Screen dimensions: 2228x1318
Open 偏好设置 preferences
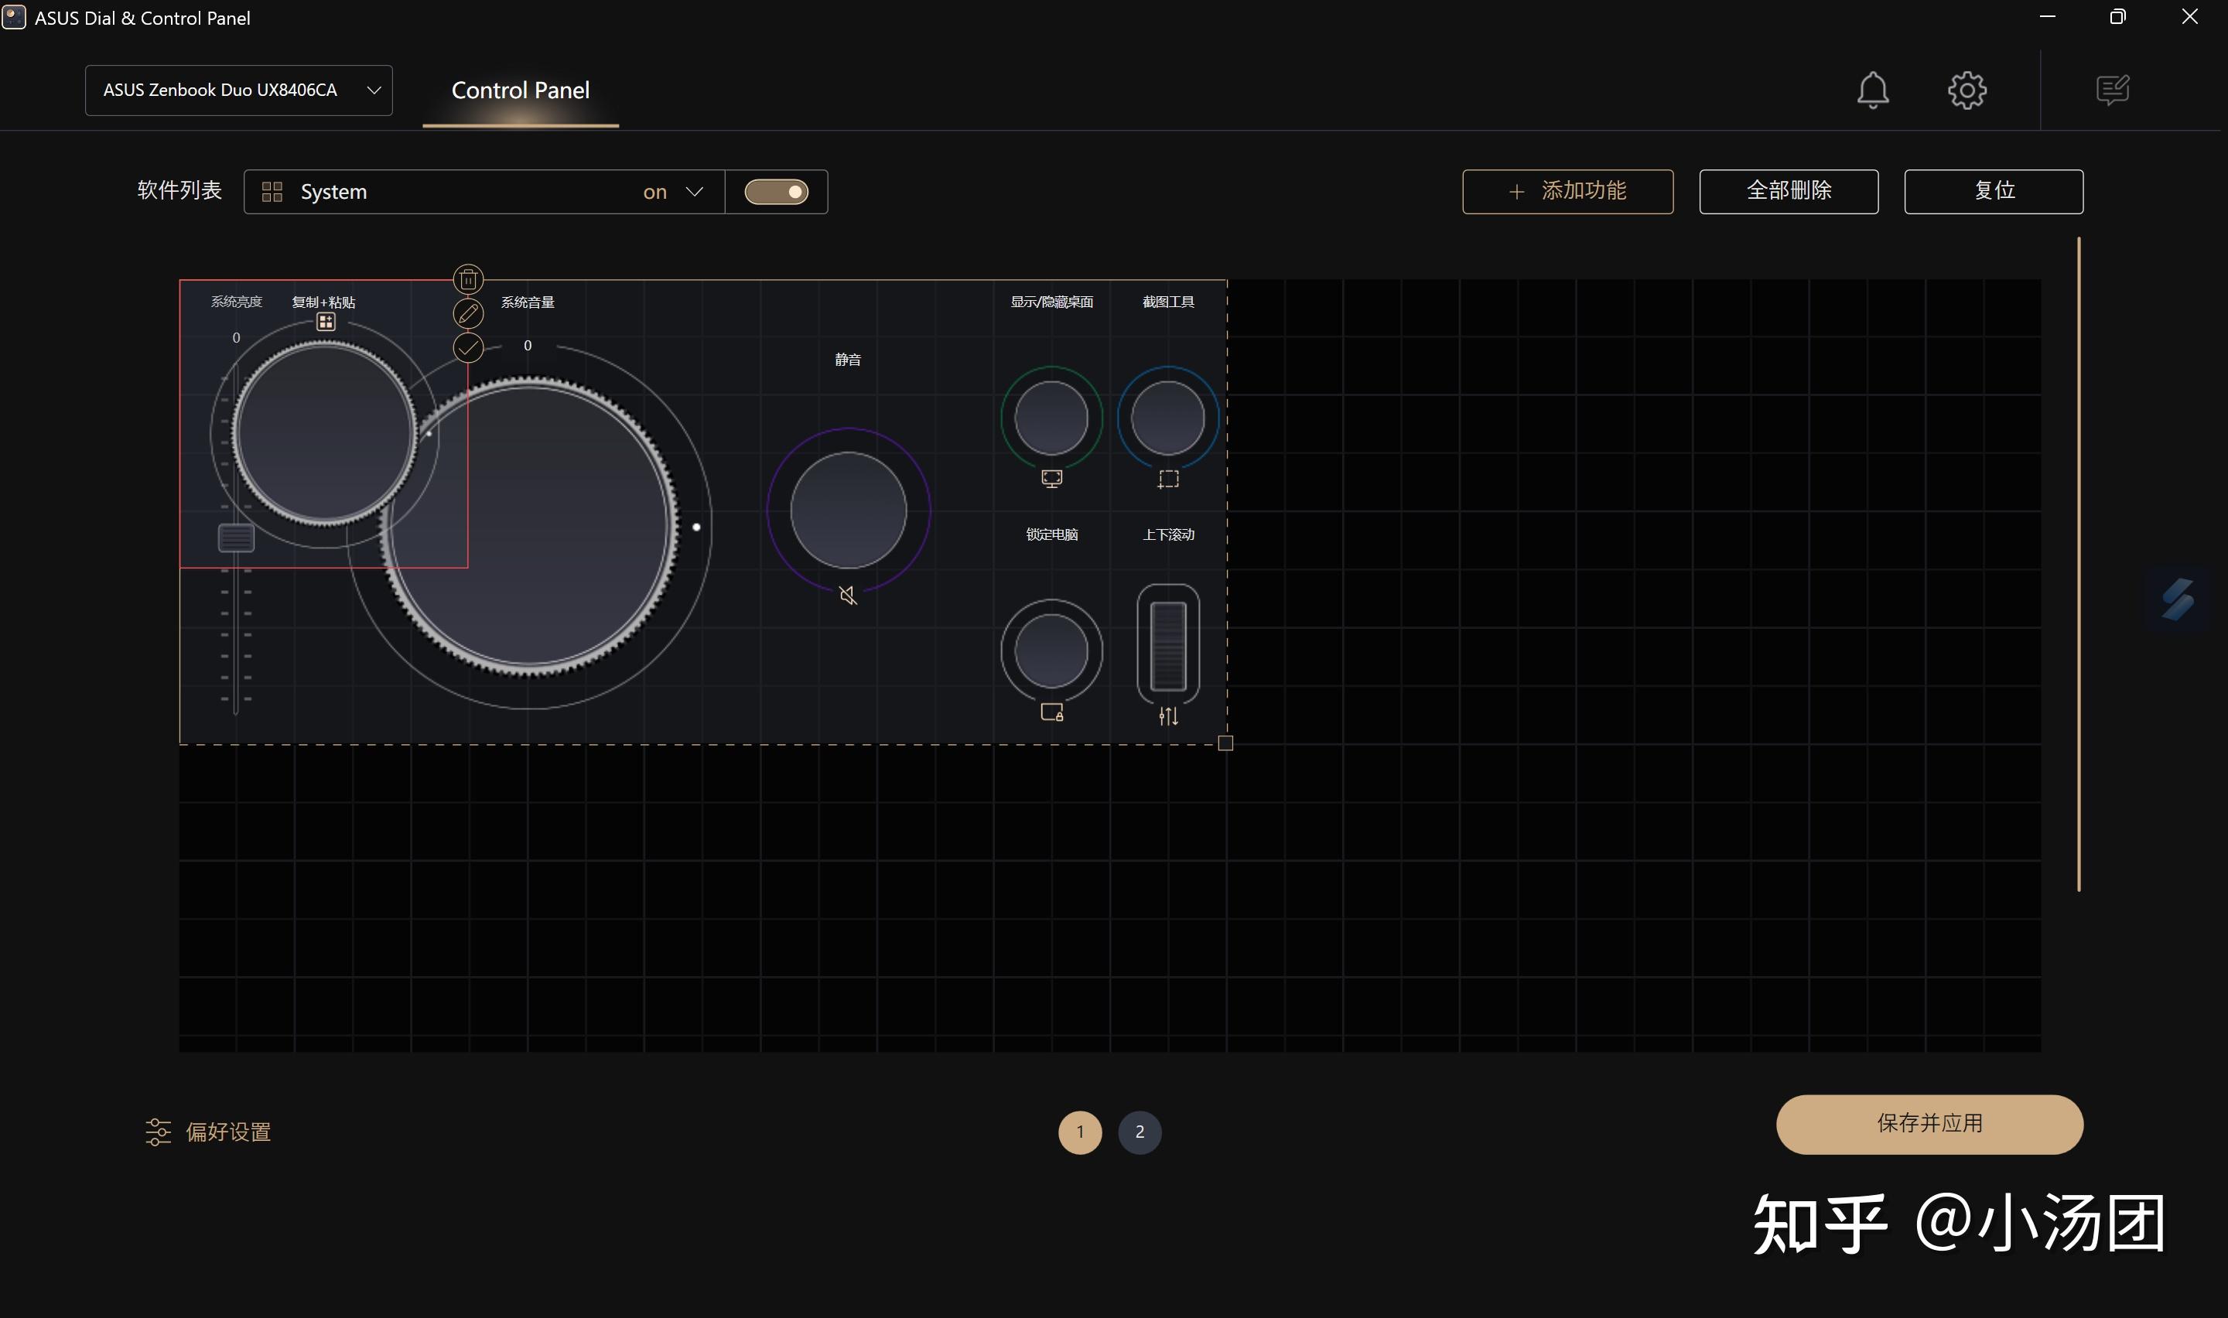208,1132
